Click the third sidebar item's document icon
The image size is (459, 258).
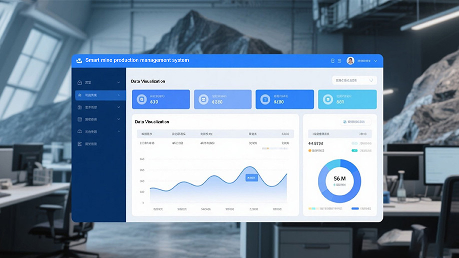point(80,107)
